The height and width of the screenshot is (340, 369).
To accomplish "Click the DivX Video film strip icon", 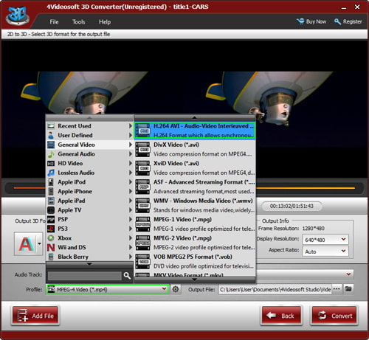I will [x=142, y=149].
